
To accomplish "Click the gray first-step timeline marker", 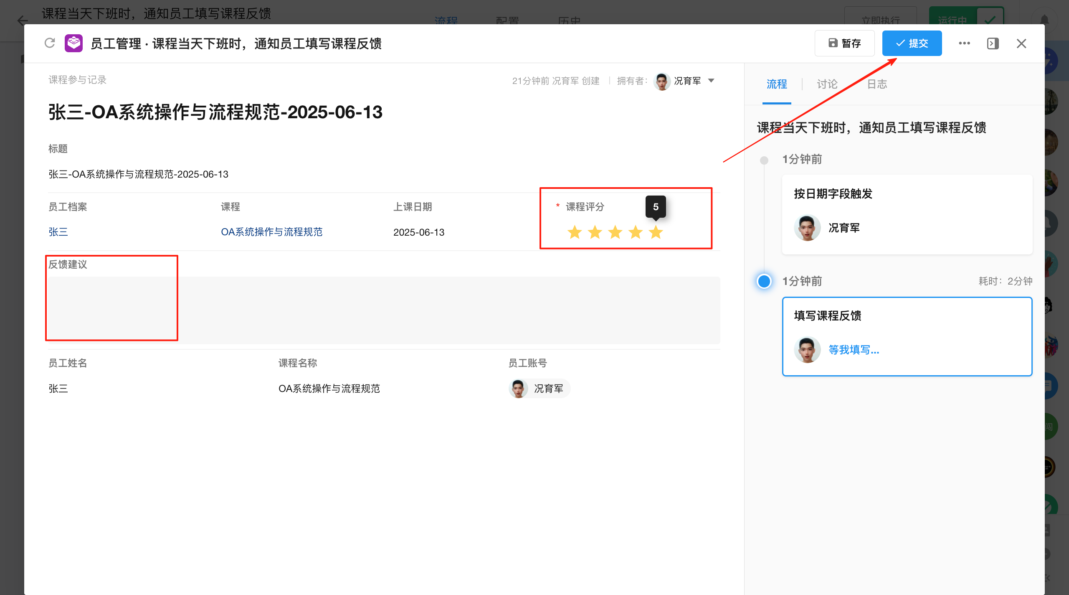I will 764,160.
